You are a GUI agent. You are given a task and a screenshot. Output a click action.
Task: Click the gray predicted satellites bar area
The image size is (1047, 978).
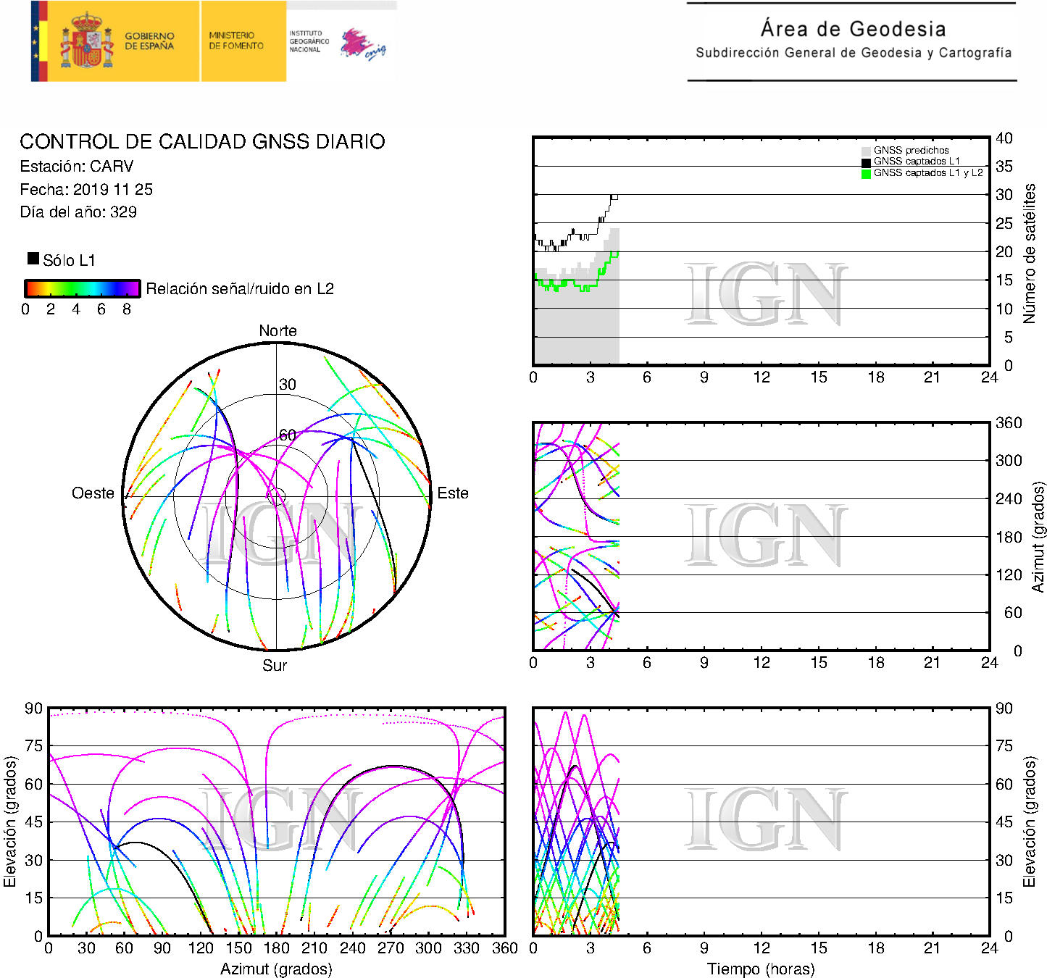pyautogui.click(x=577, y=319)
